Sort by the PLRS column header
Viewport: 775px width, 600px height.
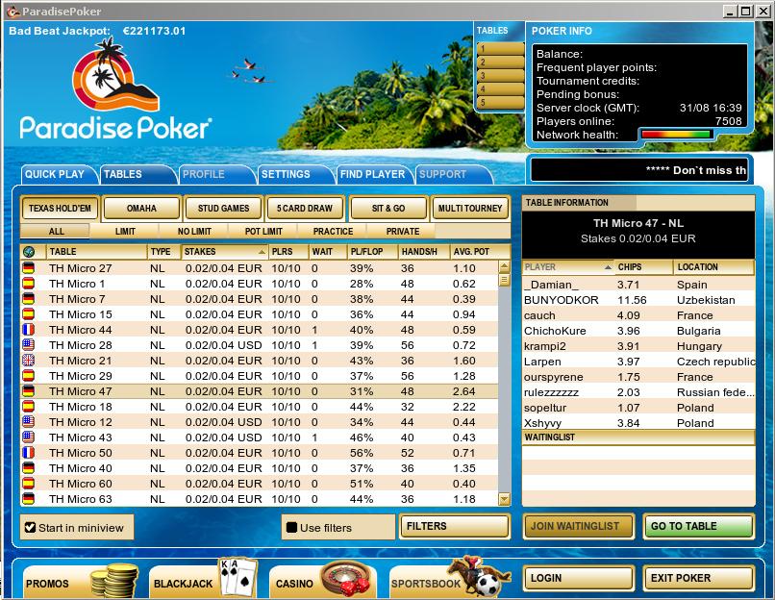288,252
